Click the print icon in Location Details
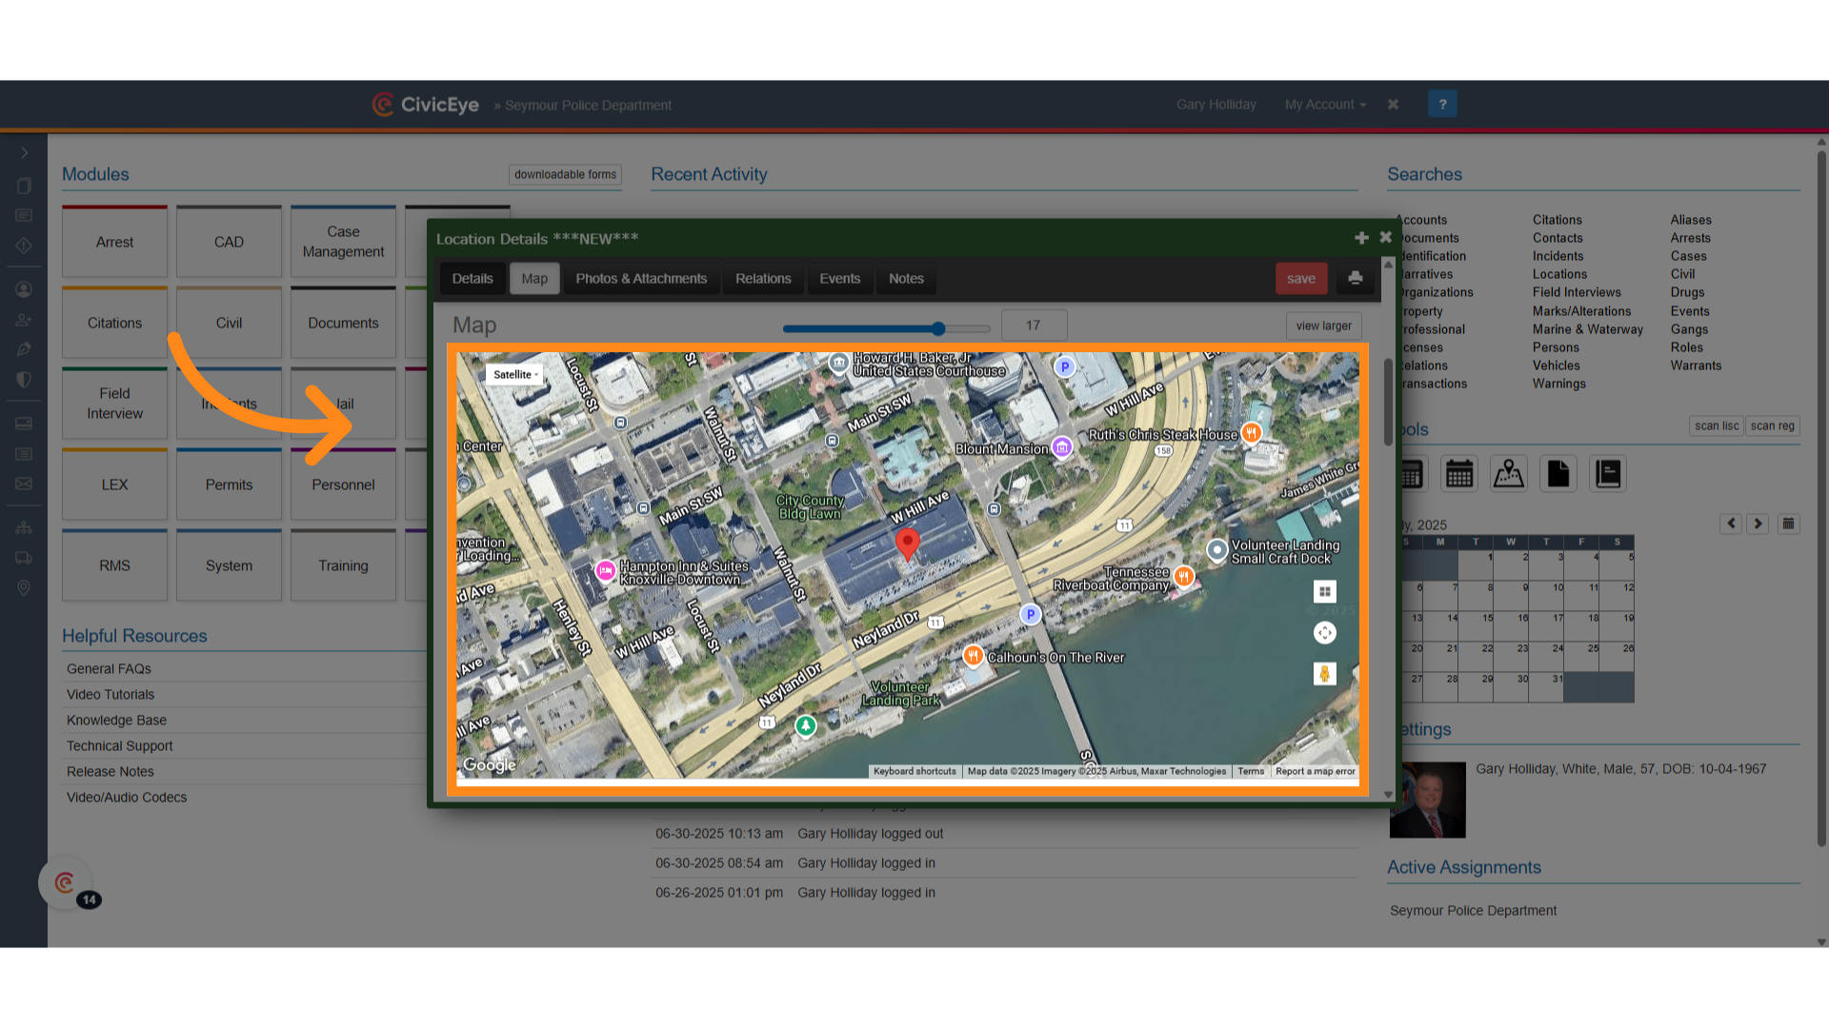The width and height of the screenshot is (1829, 1028). click(x=1355, y=278)
